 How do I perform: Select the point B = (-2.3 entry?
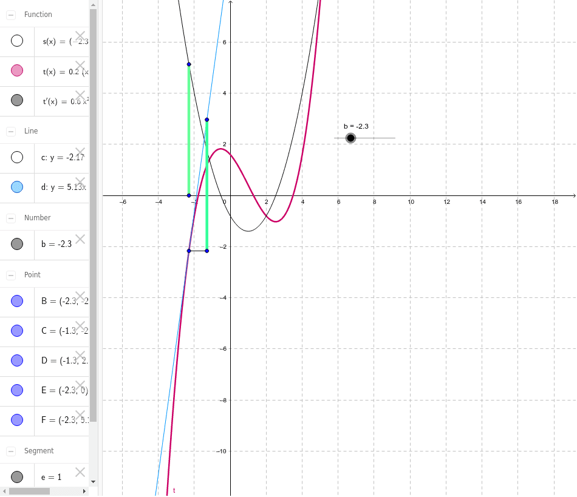[x=65, y=301]
